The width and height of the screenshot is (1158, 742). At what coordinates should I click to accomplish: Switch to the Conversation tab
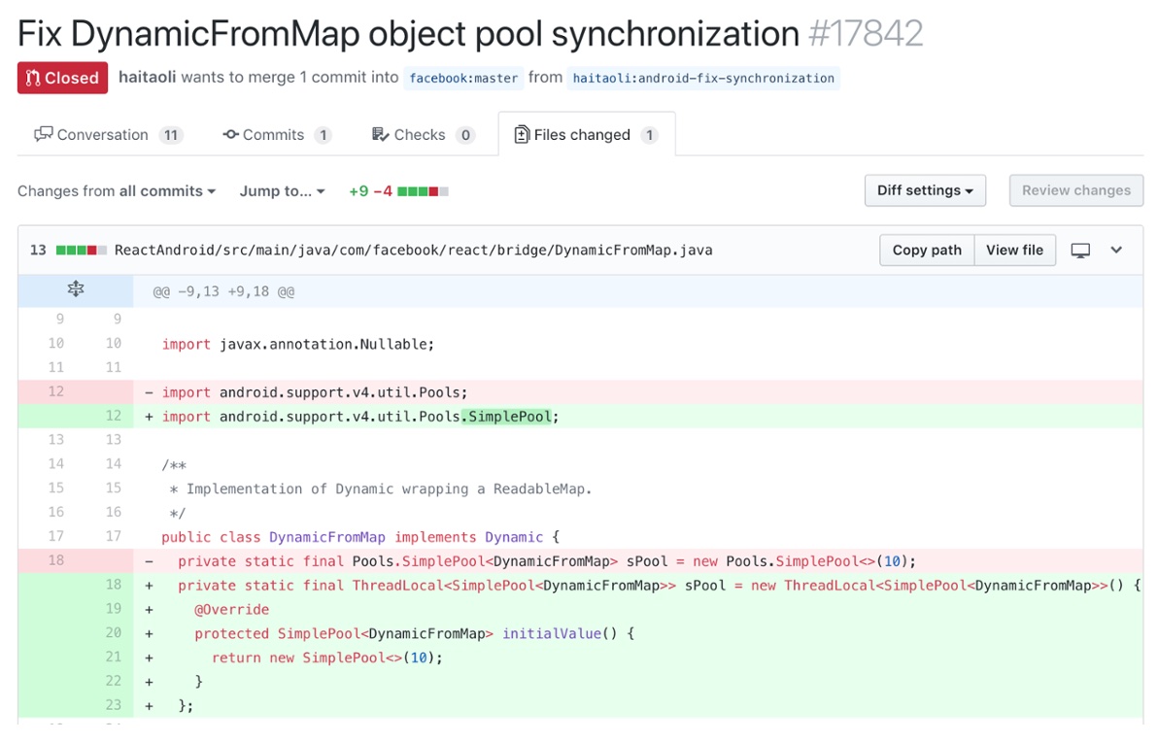[x=109, y=134]
